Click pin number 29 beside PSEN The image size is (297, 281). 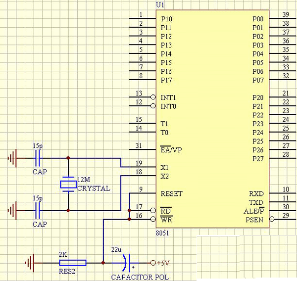tap(286, 215)
